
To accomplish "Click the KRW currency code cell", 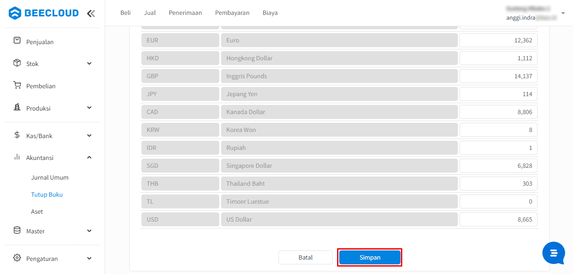I will point(180,130).
